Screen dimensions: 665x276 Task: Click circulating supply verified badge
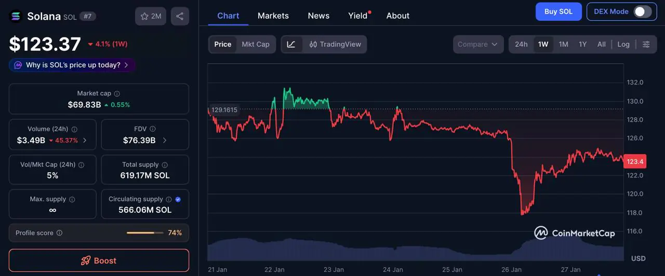pos(178,199)
